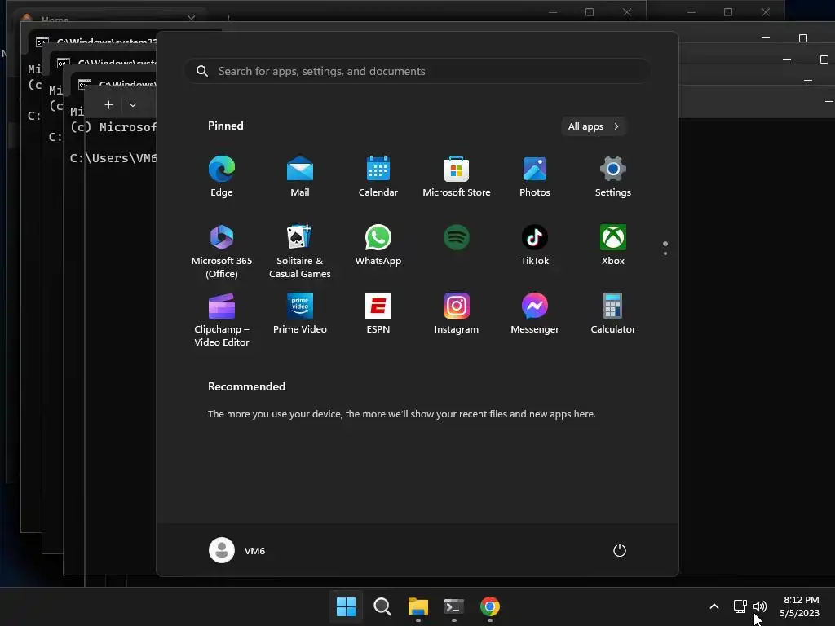Select the Recommended section heading

pyautogui.click(x=246, y=386)
